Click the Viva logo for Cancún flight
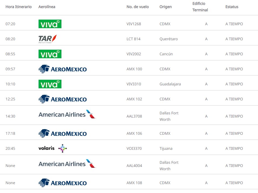Screen dimensions: 258x193 pos(50,54)
